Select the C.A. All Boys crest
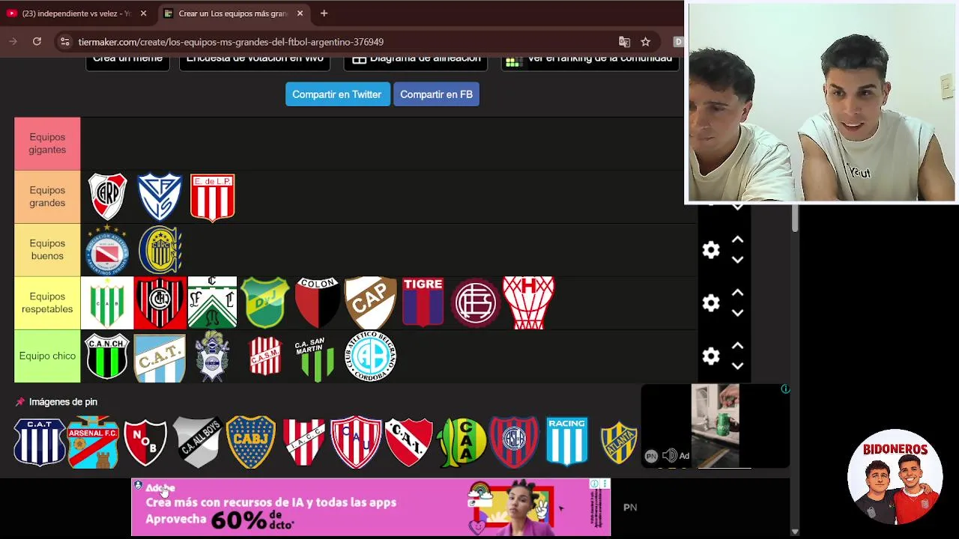 point(198,442)
